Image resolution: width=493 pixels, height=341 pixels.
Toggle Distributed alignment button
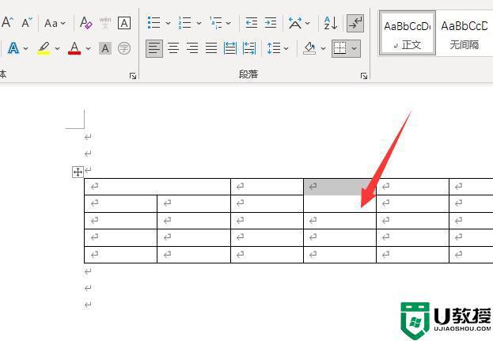click(x=230, y=48)
